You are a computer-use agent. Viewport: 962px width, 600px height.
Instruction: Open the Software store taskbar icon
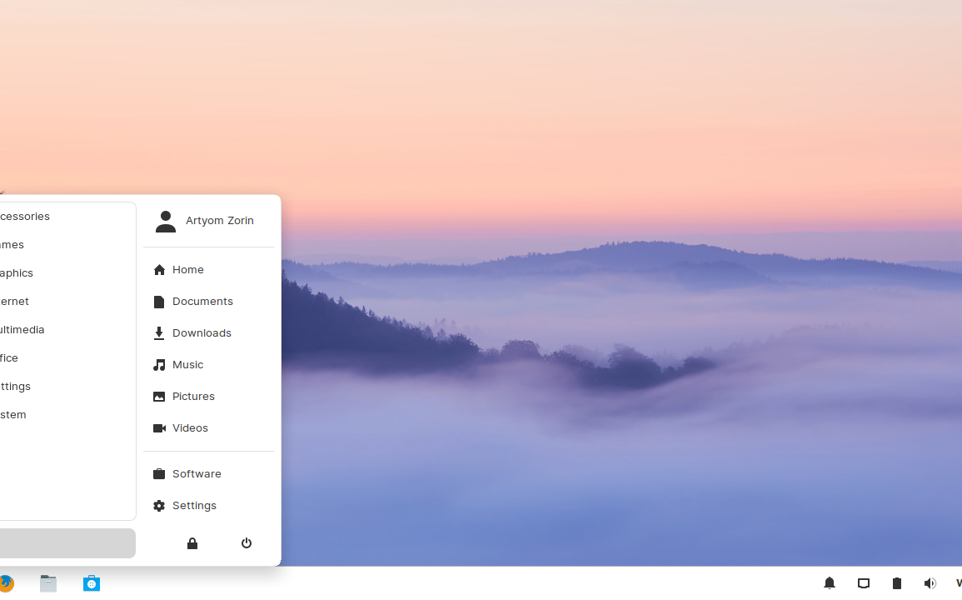coord(92,583)
